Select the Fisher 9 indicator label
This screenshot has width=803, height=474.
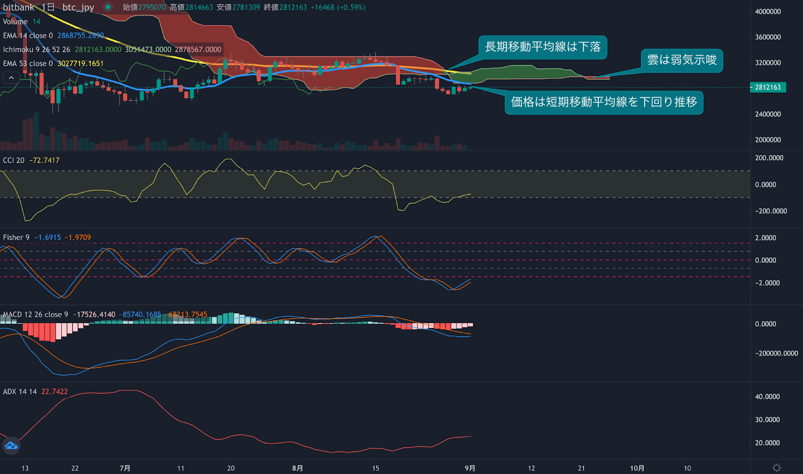(16, 237)
